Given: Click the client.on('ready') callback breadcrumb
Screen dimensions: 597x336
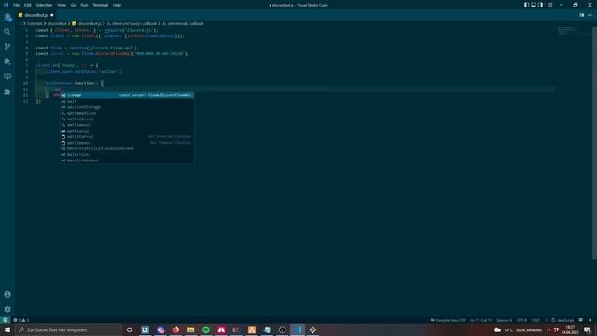Looking at the screenshot, I should [132, 23].
